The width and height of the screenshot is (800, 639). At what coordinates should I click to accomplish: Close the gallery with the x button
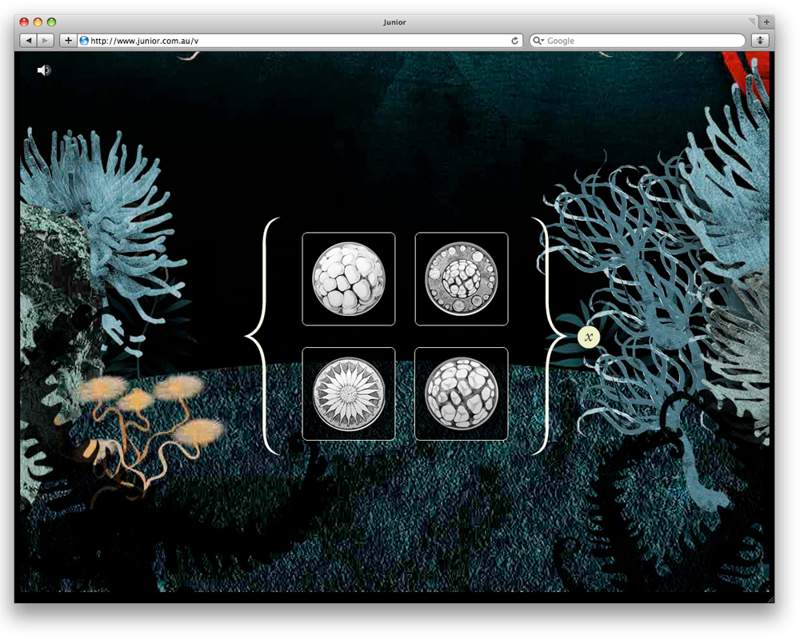coord(589,337)
